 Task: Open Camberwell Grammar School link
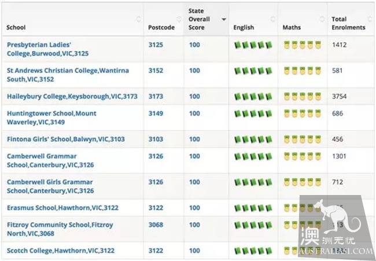[x=50, y=160]
